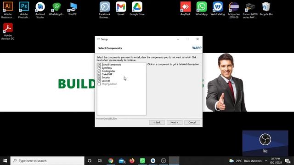This screenshot has height=165, width=294.
Task: Launch Eclipse Jee 2018-09 shortcut
Action: 234,10
